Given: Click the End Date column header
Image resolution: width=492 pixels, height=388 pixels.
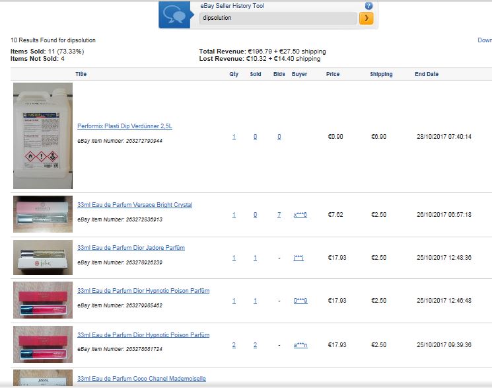Looking at the screenshot, I should [427, 74].
